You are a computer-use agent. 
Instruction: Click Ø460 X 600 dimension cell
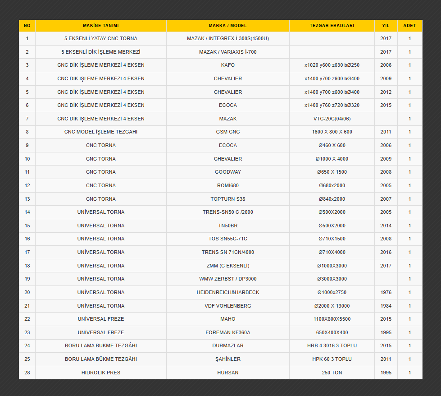(332, 145)
